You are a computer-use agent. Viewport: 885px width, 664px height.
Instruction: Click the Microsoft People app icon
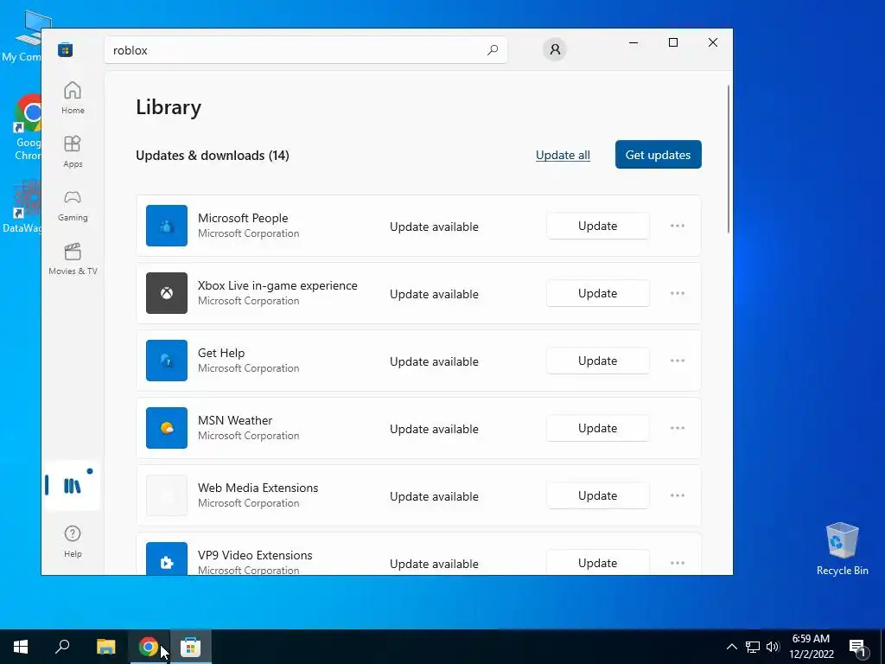click(167, 226)
